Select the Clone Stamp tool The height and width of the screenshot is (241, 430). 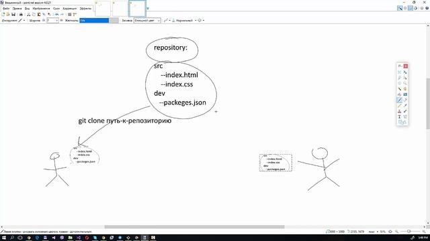pyautogui.click(x=400, y=111)
